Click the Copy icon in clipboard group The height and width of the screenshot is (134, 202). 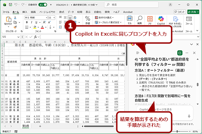coord(15,22)
